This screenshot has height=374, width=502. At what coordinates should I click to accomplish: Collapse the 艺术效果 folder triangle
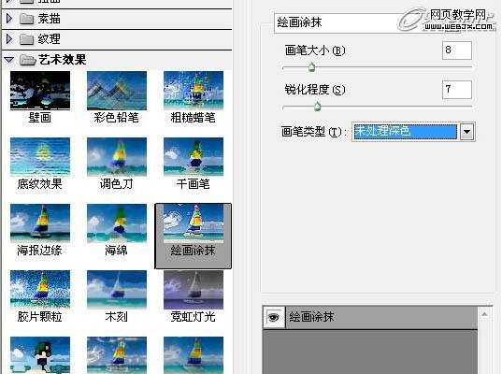pos(9,60)
